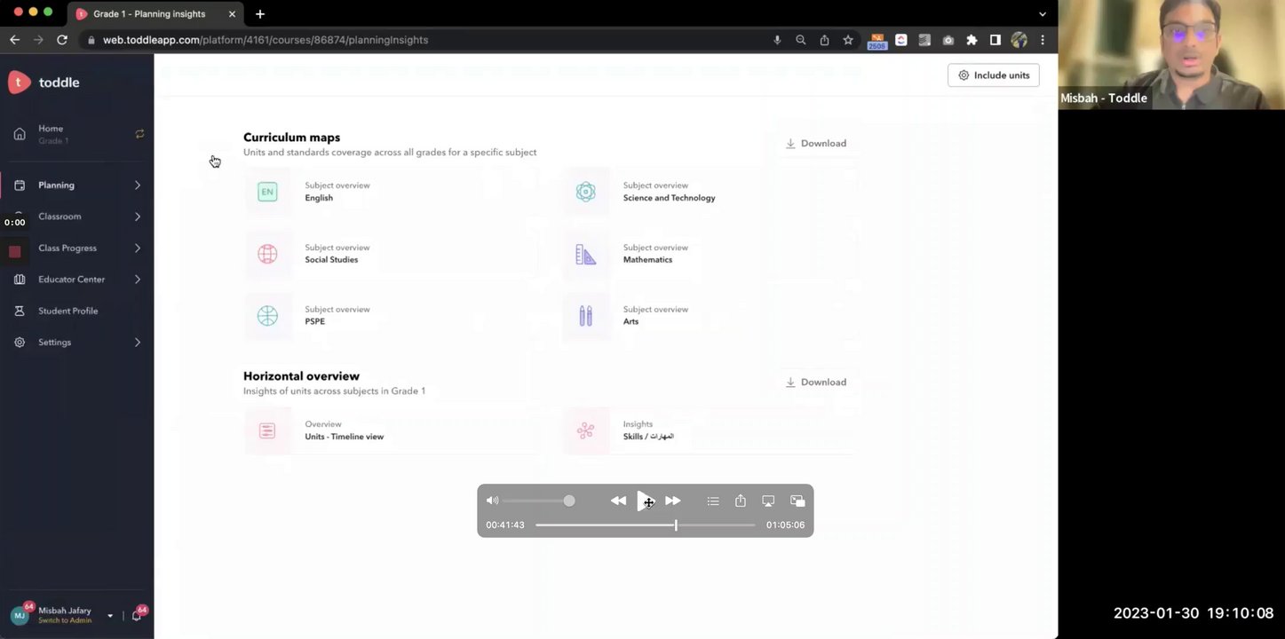Click the Include units button
The height and width of the screenshot is (639, 1285).
(993, 75)
